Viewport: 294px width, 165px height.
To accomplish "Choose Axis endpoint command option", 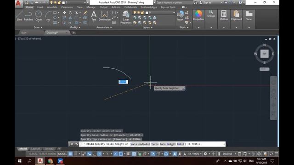I will tap(141, 144).
